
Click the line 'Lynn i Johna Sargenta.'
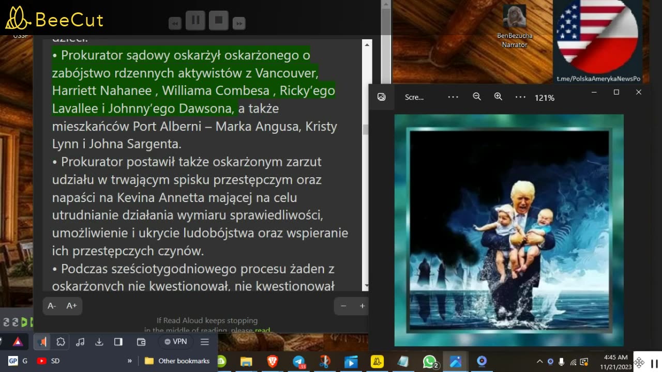pos(116,144)
